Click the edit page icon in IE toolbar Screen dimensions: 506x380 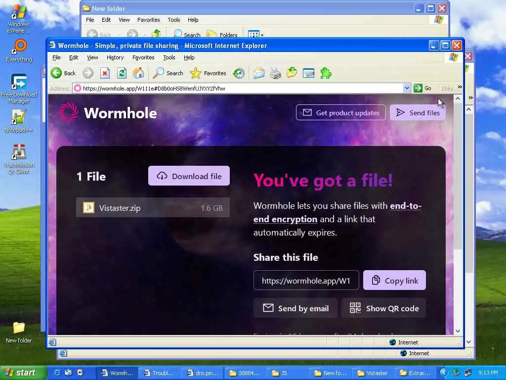click(309, 73)
